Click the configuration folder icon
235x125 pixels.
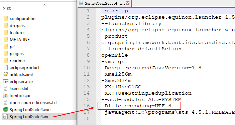click(6, 19)
